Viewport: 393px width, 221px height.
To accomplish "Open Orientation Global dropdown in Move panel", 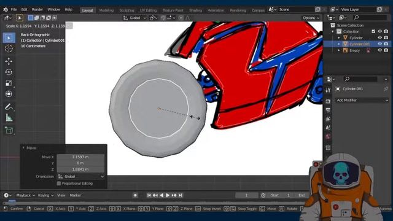I will 80,177.
